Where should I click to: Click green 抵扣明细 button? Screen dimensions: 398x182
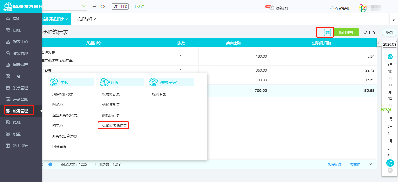pos(346,32)
